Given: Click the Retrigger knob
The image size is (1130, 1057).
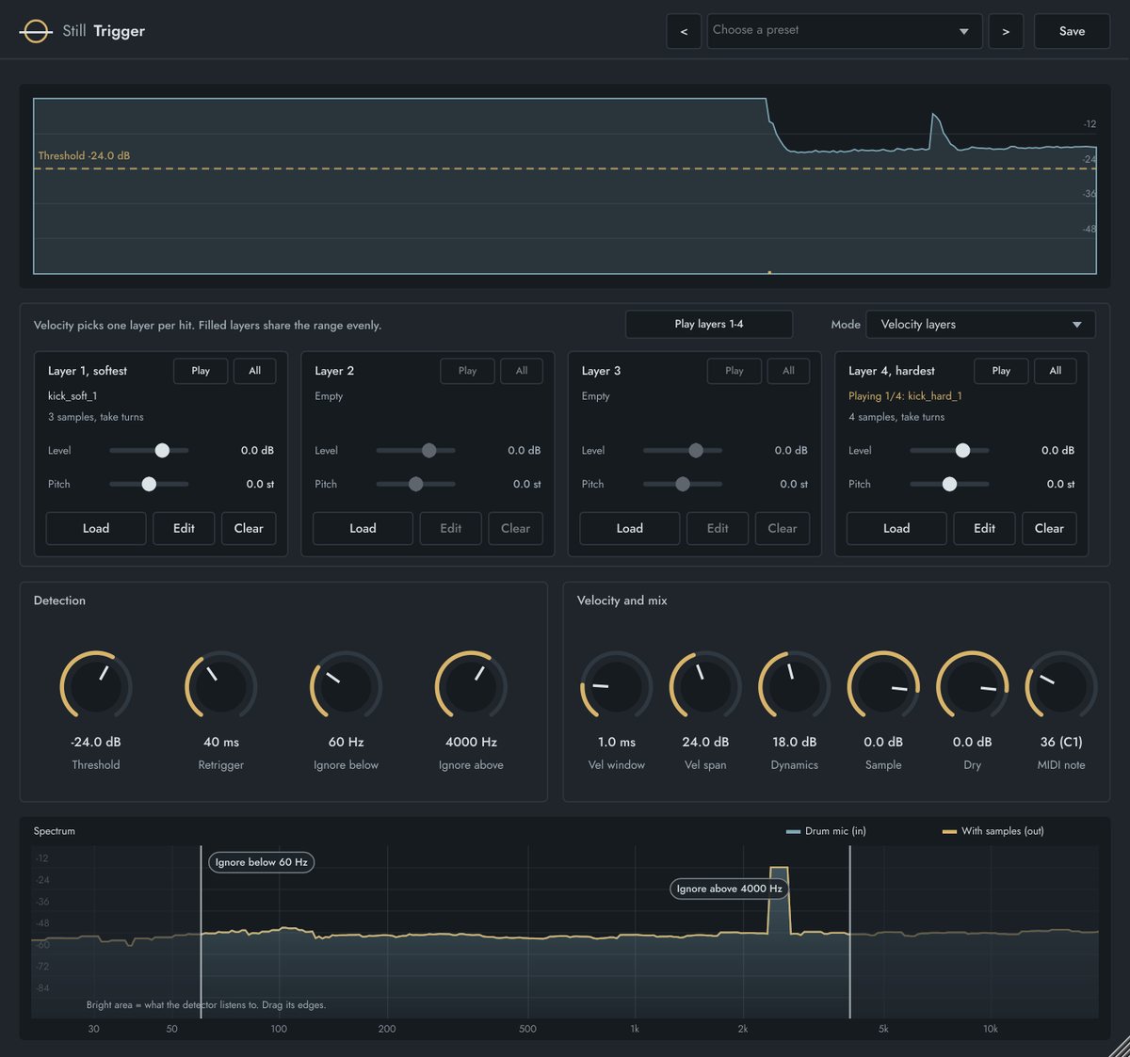Looking at the screenshot, I should click(x=221, y=686).
